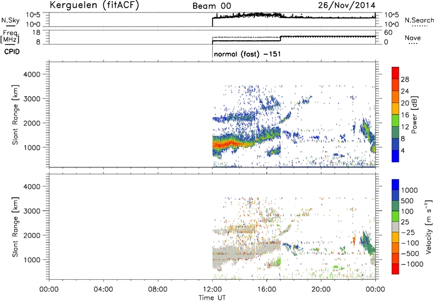Image resolution: width=434 pixels, height=301 pixels.
Task: Click the "N.Sky" legend label
Action: coord(10,20)
